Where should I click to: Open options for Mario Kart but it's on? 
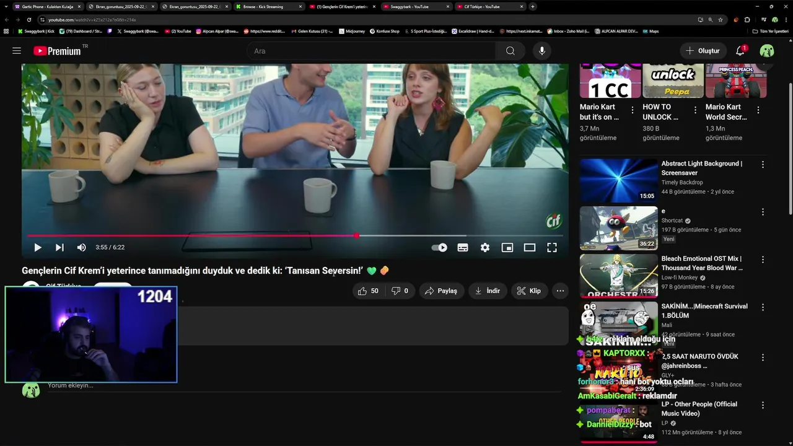tap(633, 110)
